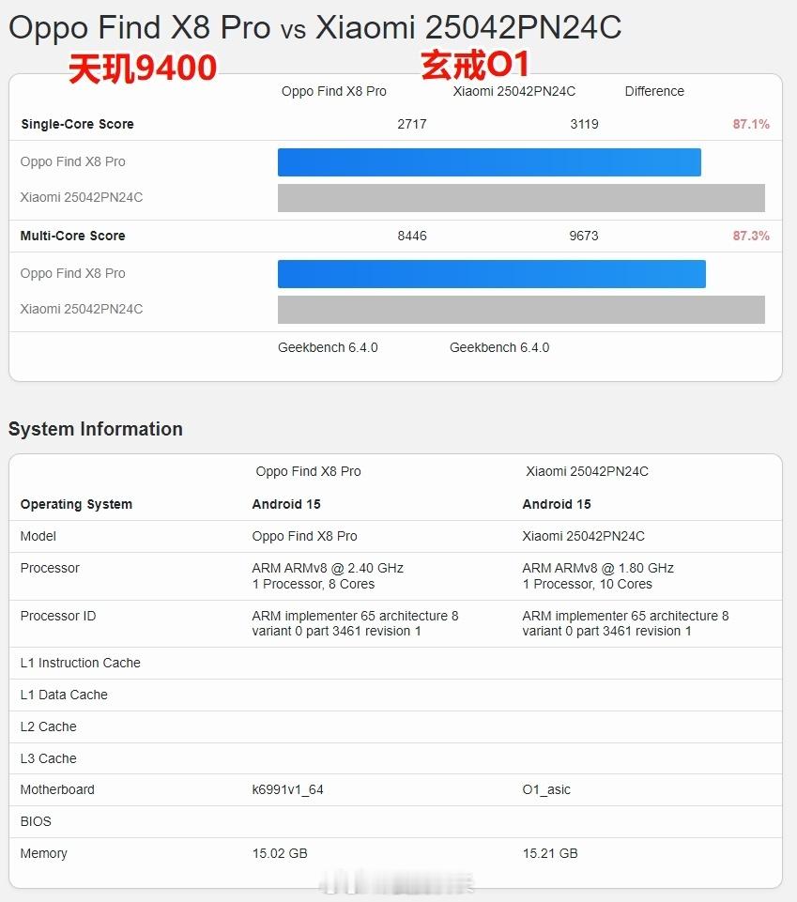Screen dimensions: 797x902
Task: Click Xiaomi 25042PN24C header in System Information
Action: pos(587,472)
